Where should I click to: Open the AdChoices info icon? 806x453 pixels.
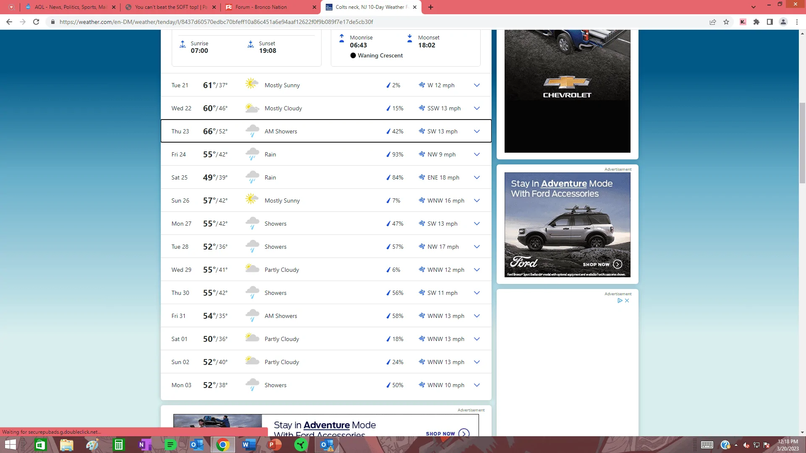[620, 301]
